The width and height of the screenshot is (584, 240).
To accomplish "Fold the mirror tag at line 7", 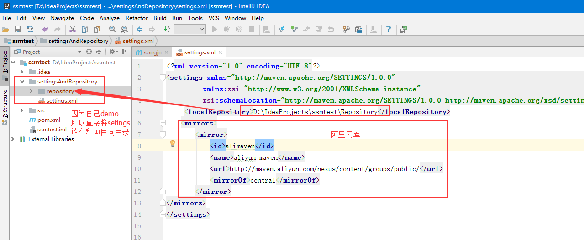I will tap(162, 135).
